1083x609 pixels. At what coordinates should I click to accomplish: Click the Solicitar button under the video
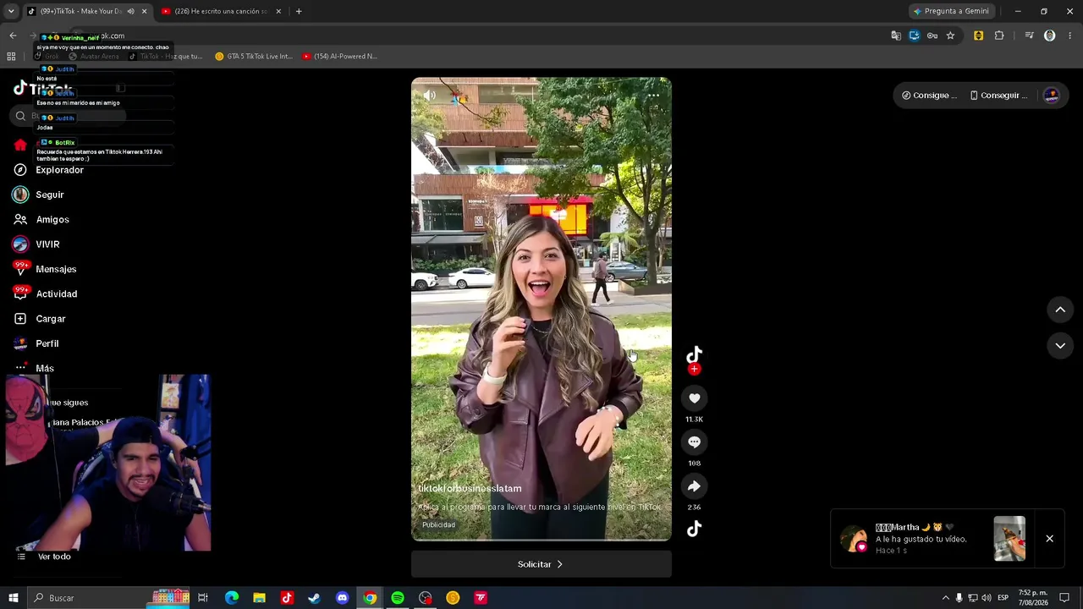(x=541, y=564)
